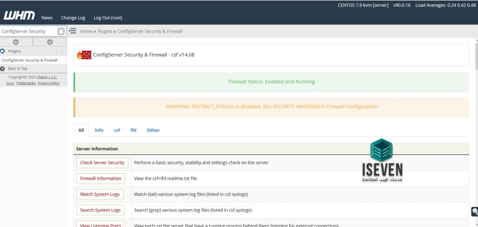Click the csf firewall brick logo
This screenshot has width=478, height=227.
click(x=84, y=55)
